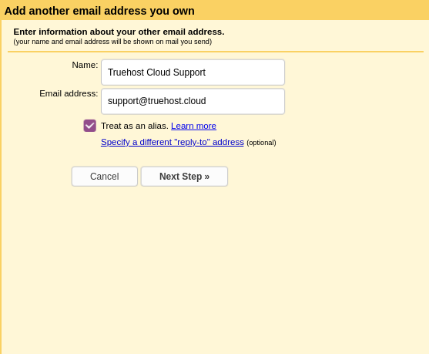Click the orange divider line under the heading
The image size is (429, 354).
pos(216,52)
